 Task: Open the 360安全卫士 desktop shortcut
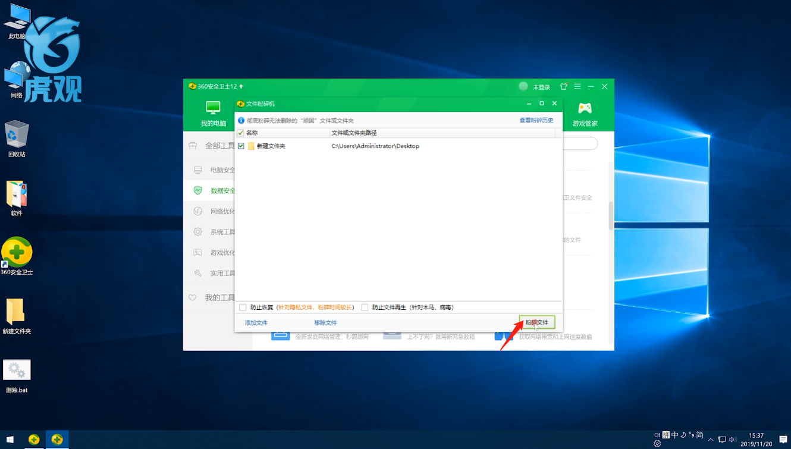pos(17,256)
